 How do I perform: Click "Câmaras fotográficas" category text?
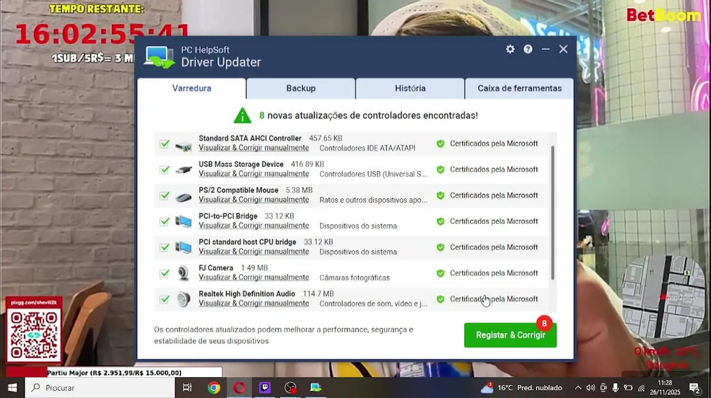[x=354, y=277]
